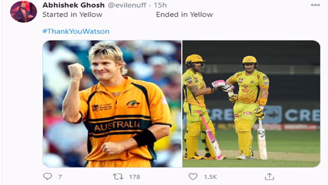Retweet this post via the retweet icon
Screen dimensions: 328x185
click(118, 176)
